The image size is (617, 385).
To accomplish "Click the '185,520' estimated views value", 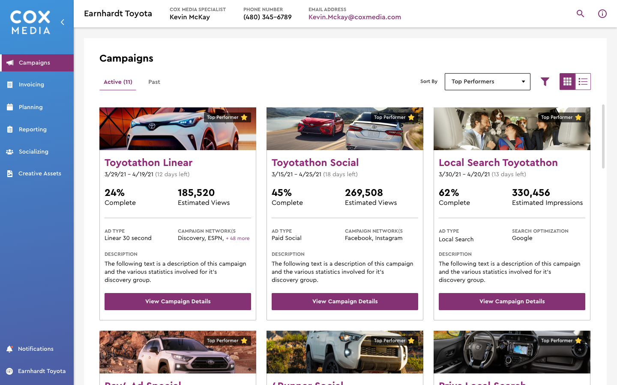I will (196, 193).
